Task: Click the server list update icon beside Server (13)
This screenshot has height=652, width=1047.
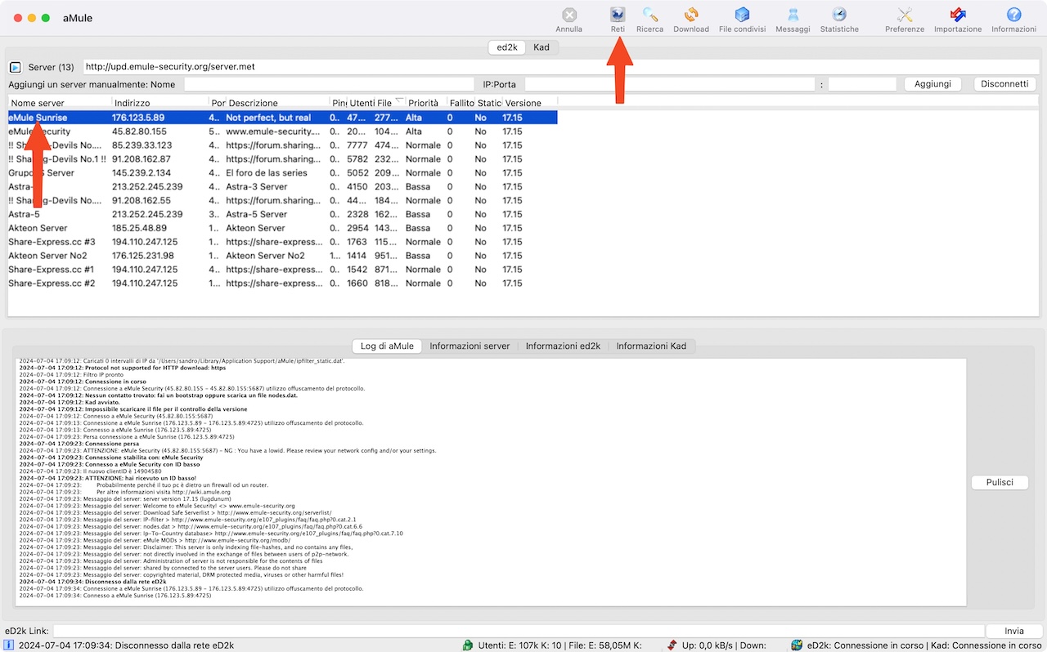Action: coord(16,67)
